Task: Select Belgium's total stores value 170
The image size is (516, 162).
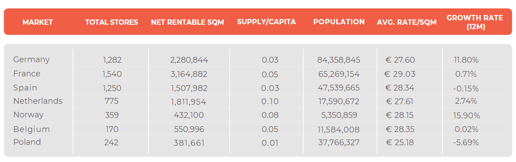Action: 112,129
